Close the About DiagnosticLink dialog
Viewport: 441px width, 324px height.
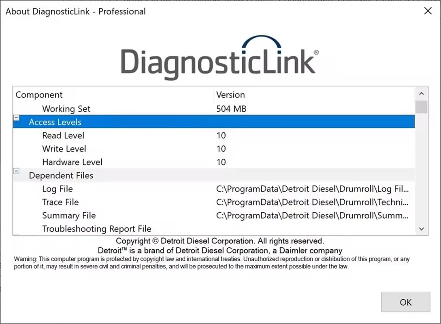click(428, 11)
